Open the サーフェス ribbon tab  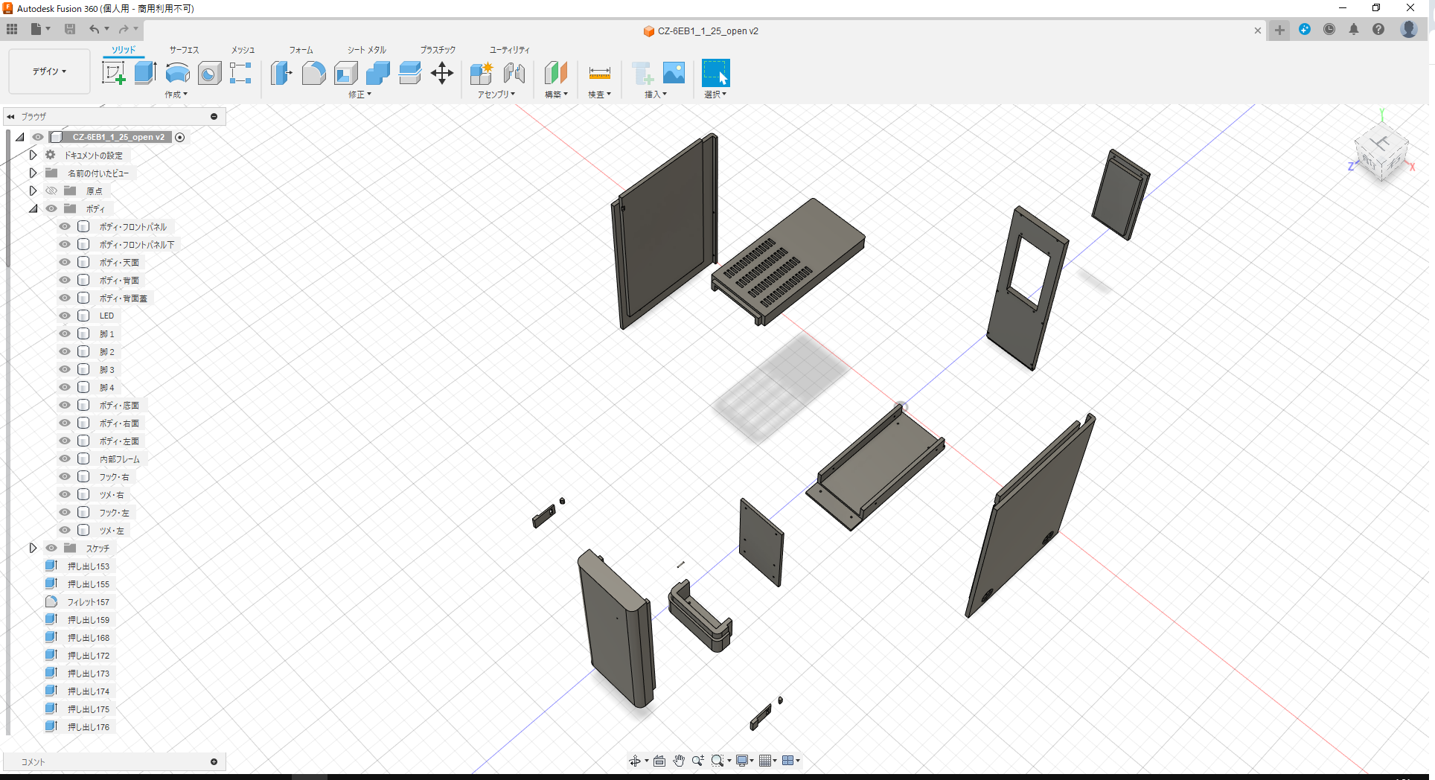tap(183, 50)
